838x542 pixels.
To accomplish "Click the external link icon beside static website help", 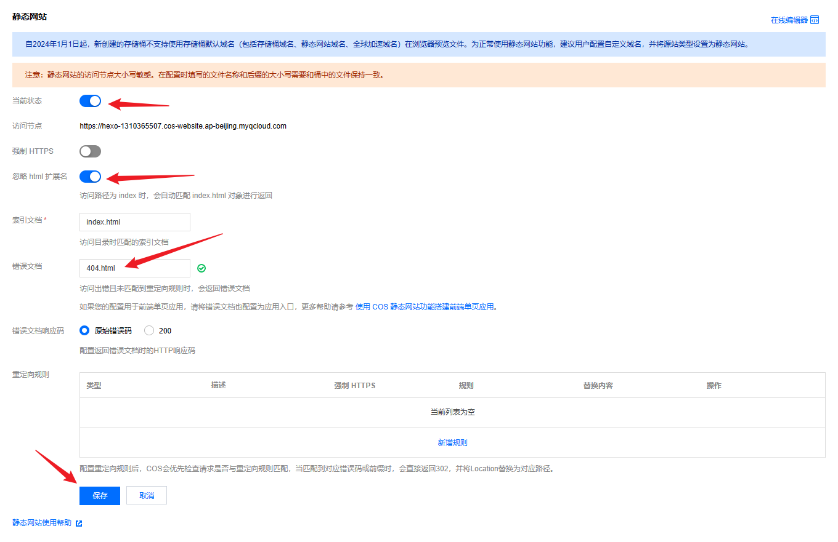I will point(78,524).
